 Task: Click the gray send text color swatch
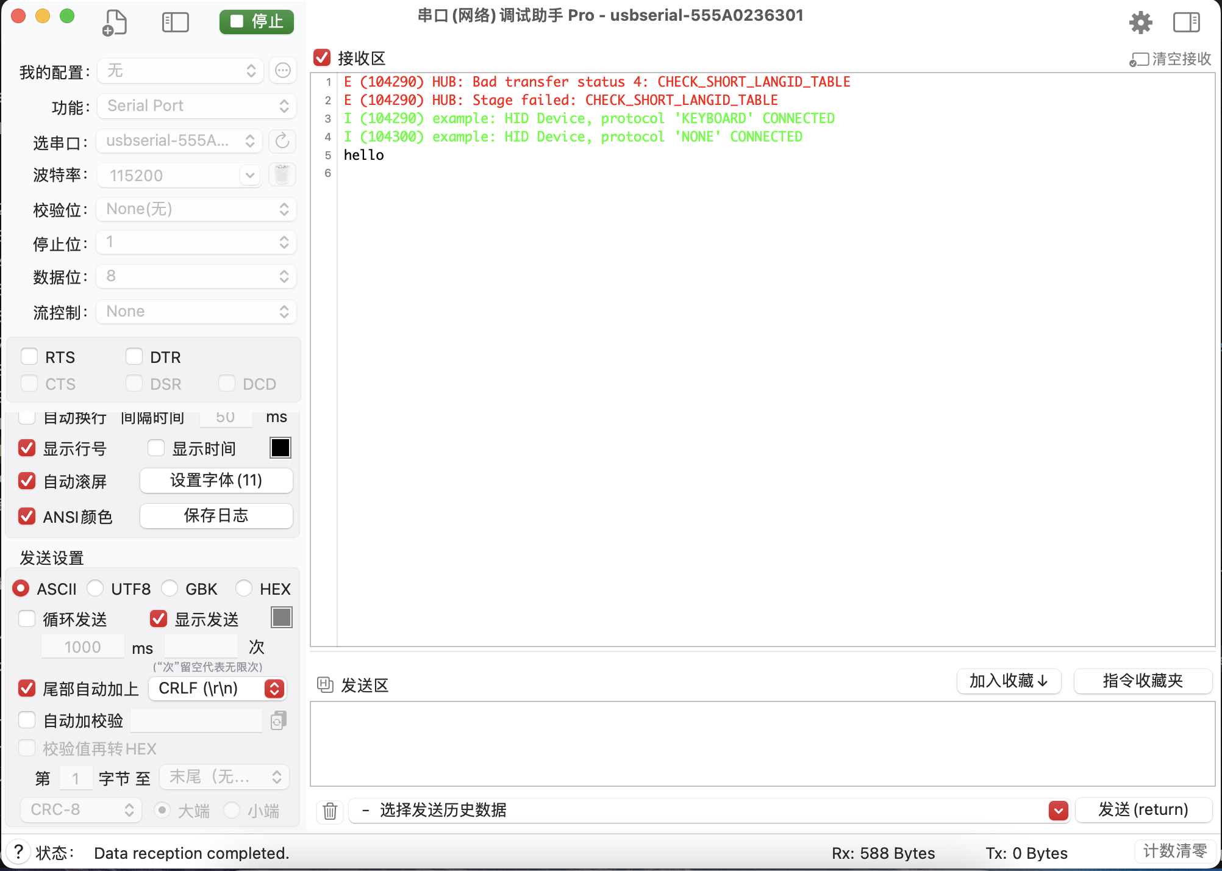pos(281,617)
